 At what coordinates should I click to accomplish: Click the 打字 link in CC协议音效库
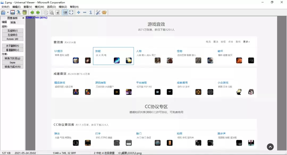click(98, 134)
